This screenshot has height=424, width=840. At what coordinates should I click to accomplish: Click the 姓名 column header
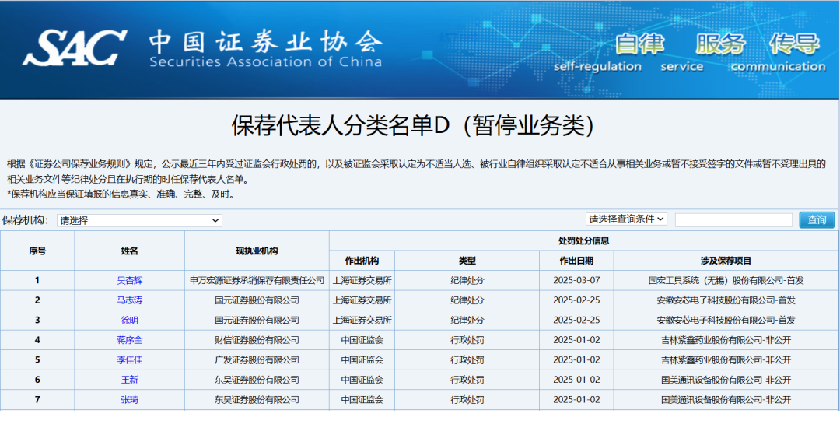(x=130, y=251)
